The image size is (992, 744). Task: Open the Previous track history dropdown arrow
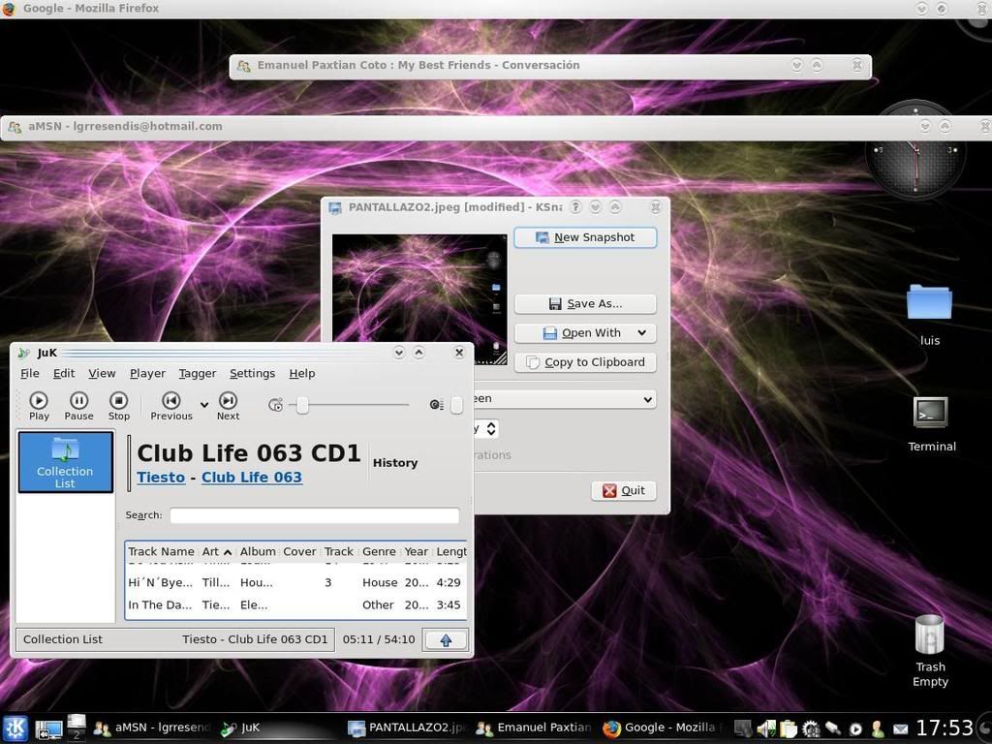tap(204, 405)
